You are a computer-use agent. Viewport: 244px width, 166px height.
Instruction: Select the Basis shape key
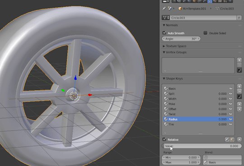pyautogui.click(x=198, y=88)
